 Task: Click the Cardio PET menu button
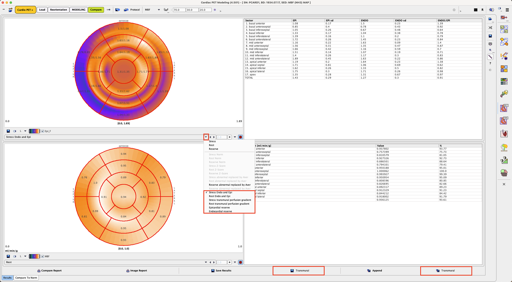coord(25,10)
